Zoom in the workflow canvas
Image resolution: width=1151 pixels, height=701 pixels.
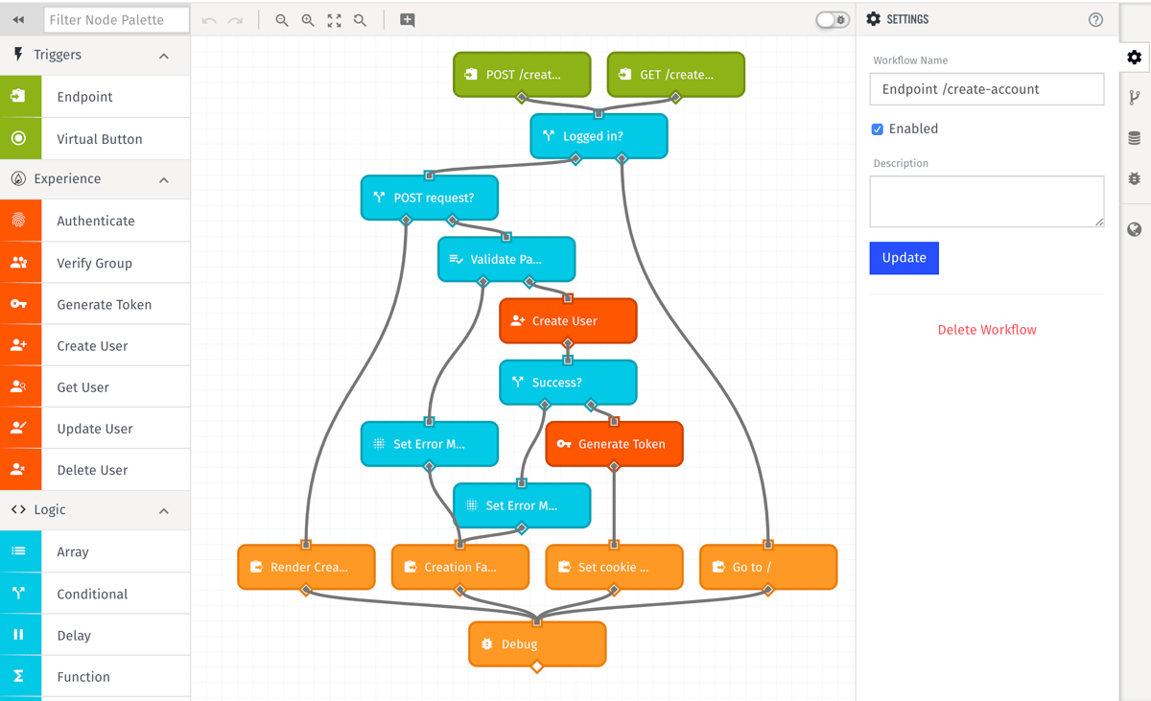pos(308,20)
